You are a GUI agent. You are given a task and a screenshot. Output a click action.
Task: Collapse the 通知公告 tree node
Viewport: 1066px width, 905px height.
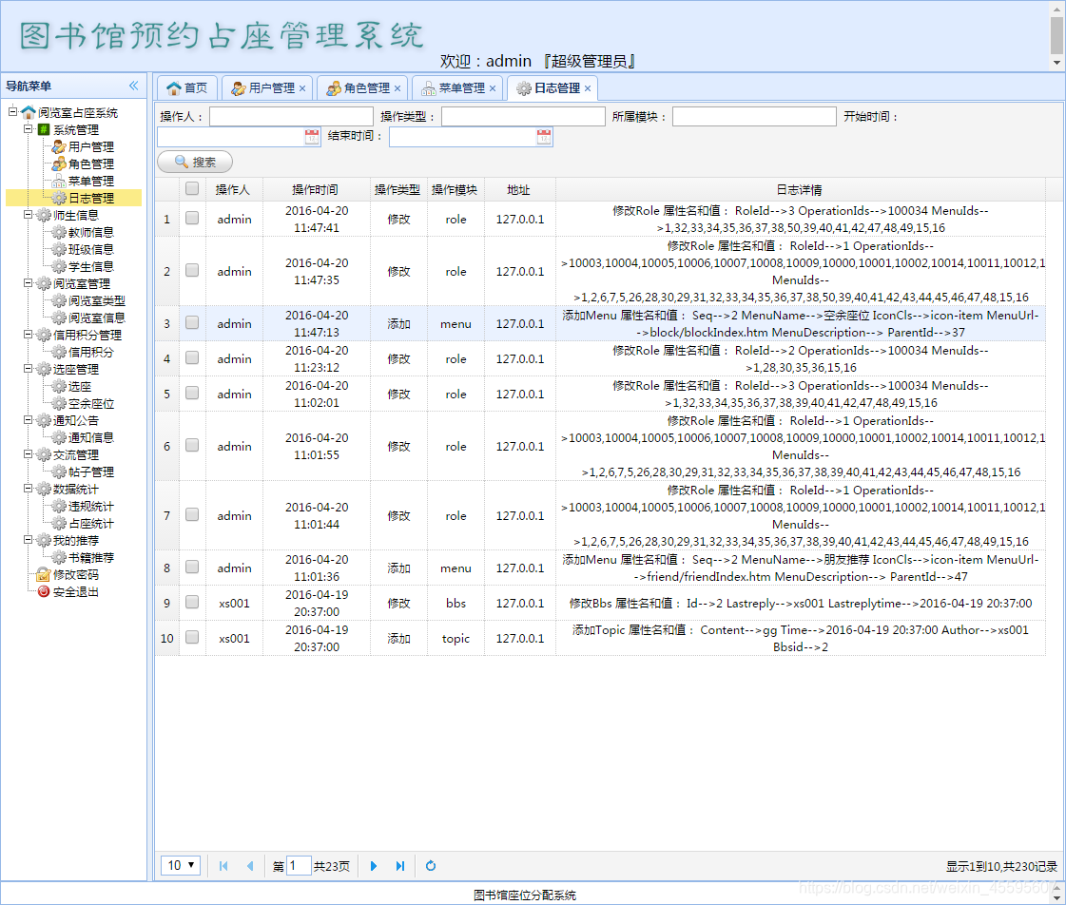(x=28, y=420)
